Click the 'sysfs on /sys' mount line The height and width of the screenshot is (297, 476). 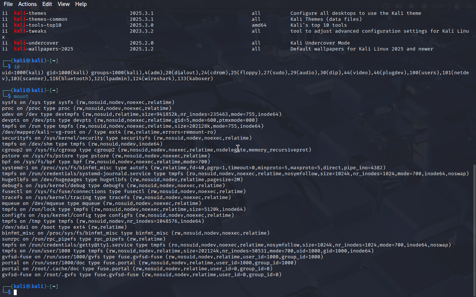88,102
